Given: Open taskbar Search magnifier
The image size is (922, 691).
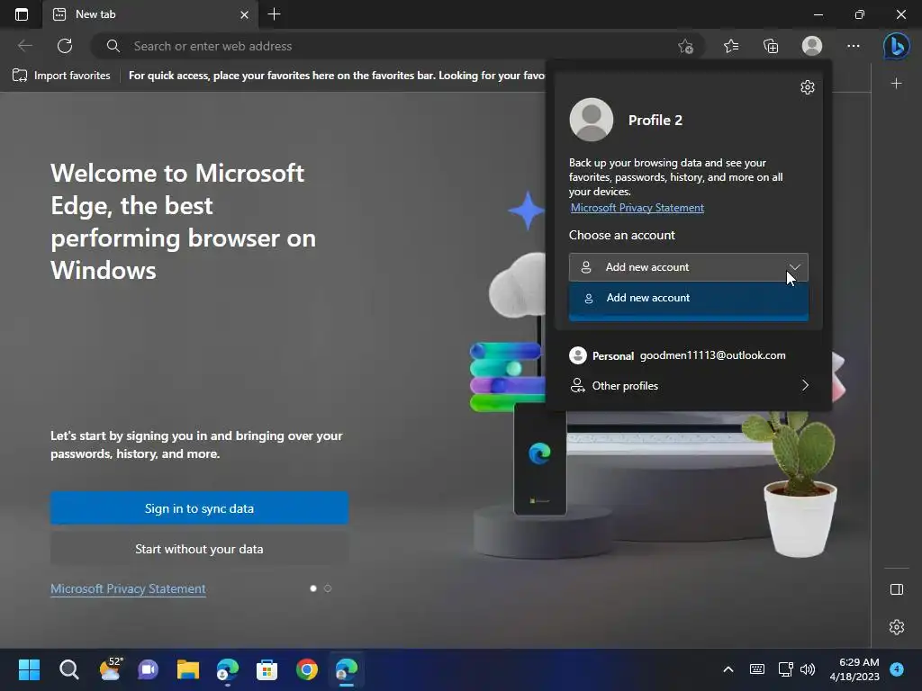Looking at the screenshot, I should [68, 669].
